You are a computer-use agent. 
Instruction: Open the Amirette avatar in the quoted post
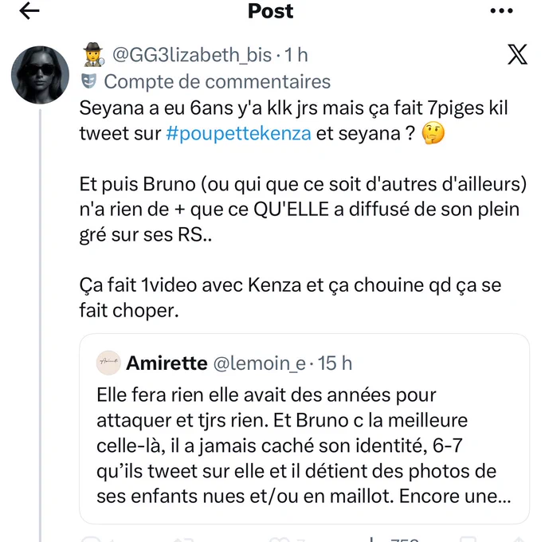click(x=108, y=363)
